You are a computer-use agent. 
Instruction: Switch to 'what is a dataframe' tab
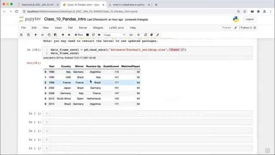pos(129,5)
